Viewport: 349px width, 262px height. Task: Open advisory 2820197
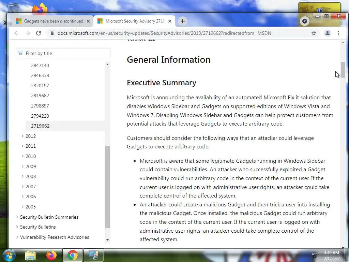[40, 86]
